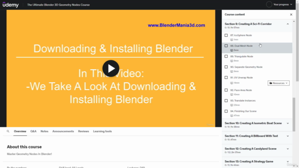The height and width of the screenshot is (168, 299).
Task: Check the box for 93. Translate Instances
Action: [x=226, y=101]
